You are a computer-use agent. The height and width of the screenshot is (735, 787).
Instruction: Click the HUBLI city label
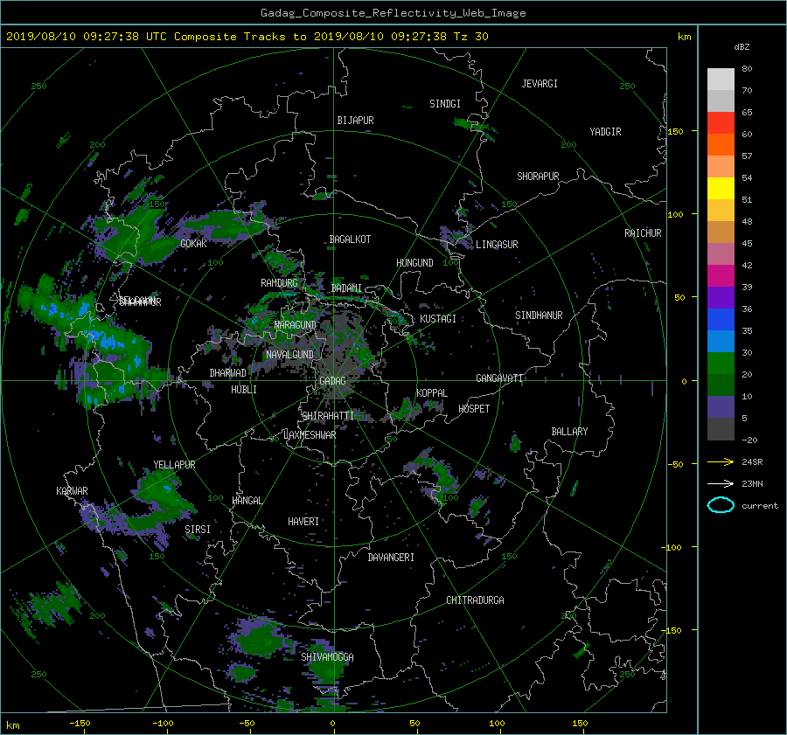coord(244,390)
